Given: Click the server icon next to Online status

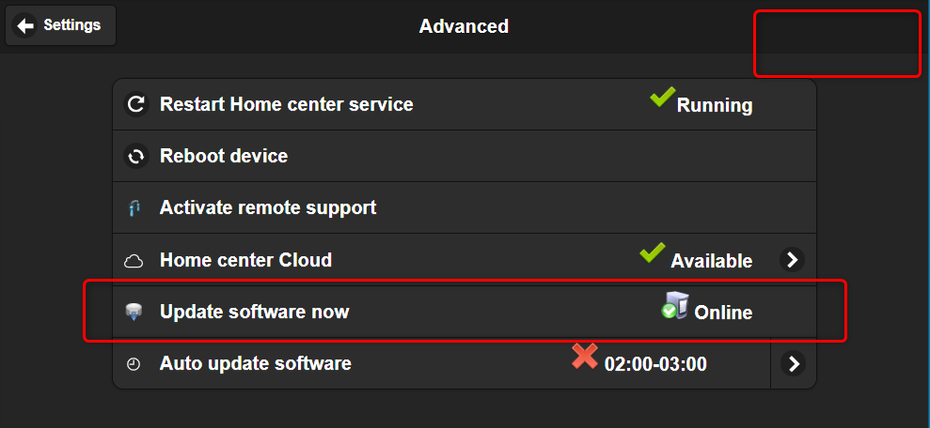Looking at the screenshot, I should (x=675, y=305).
